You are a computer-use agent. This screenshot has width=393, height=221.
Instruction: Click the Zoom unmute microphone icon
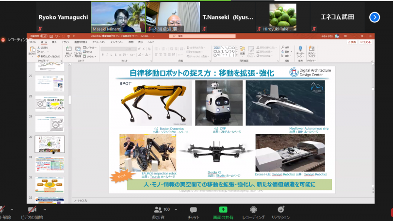2,210
